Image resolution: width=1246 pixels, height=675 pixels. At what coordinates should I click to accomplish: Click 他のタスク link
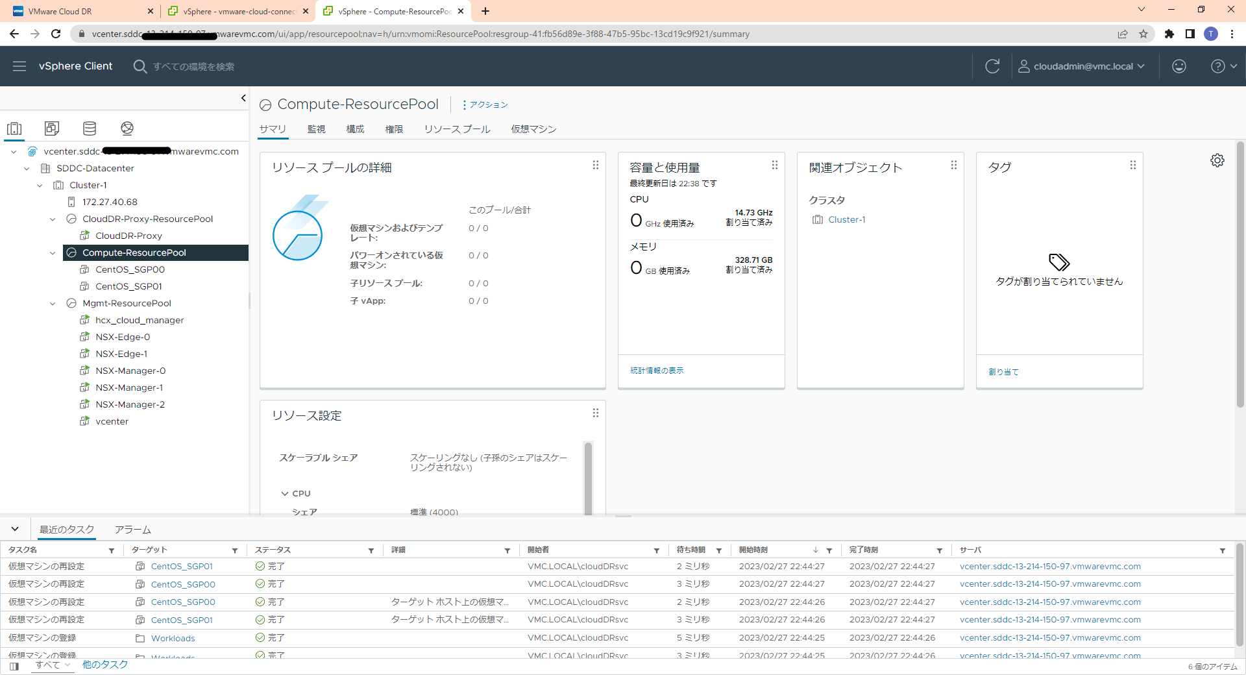(x=105, y=665)
